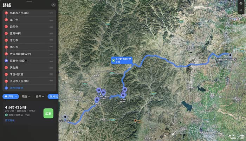The height and width of the screenshot is (141, 246).
Task: Select the red pin icon beside 淳化寺
Action: [6, 40]
